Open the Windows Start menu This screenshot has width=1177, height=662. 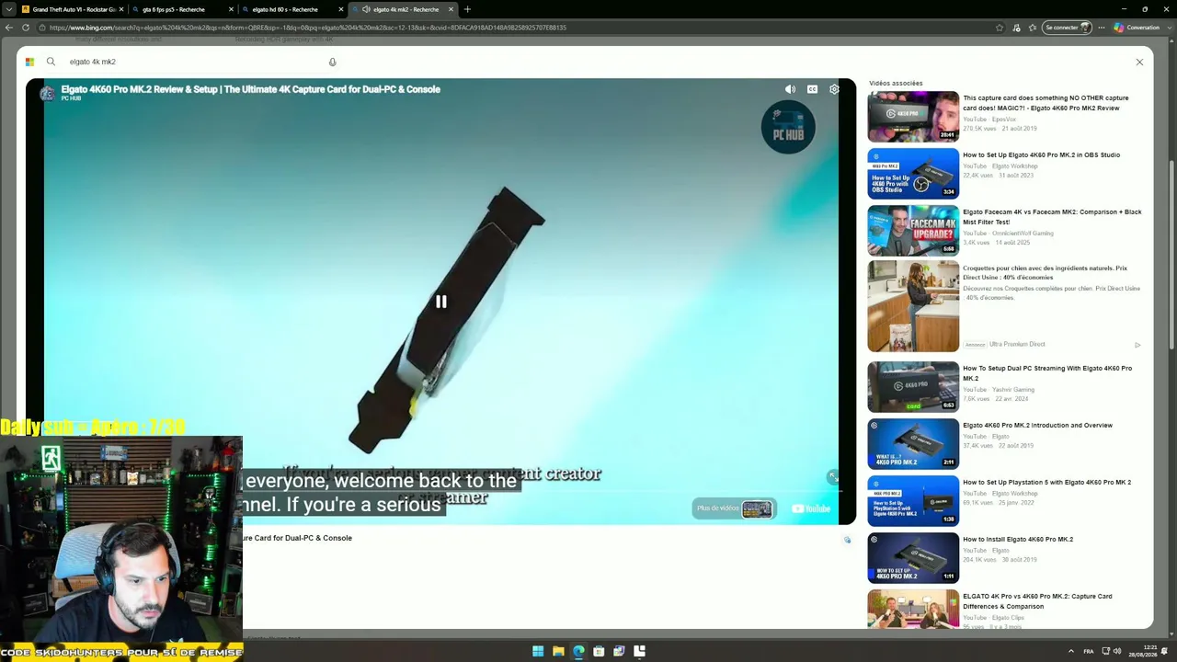tap(538, 651)
